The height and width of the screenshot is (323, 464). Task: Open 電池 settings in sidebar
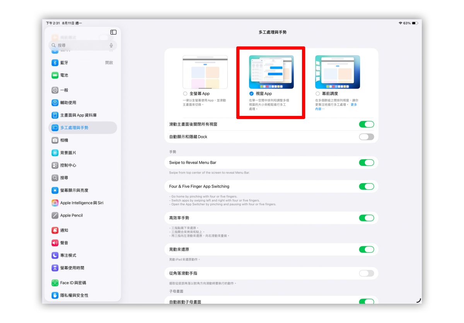83,75
